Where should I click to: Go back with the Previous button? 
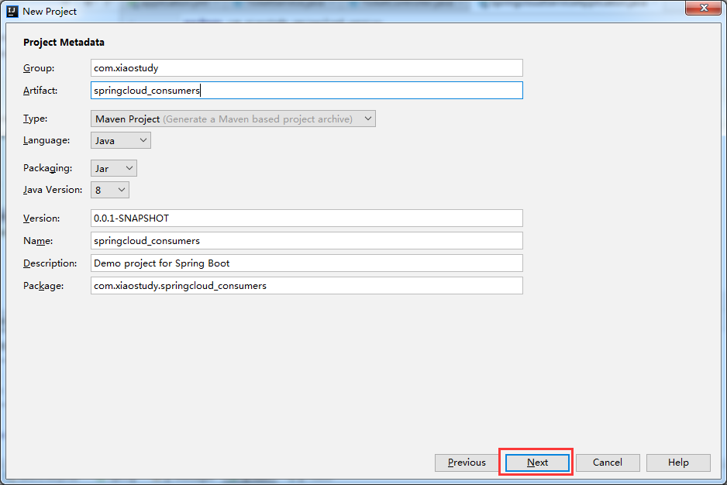467,463
